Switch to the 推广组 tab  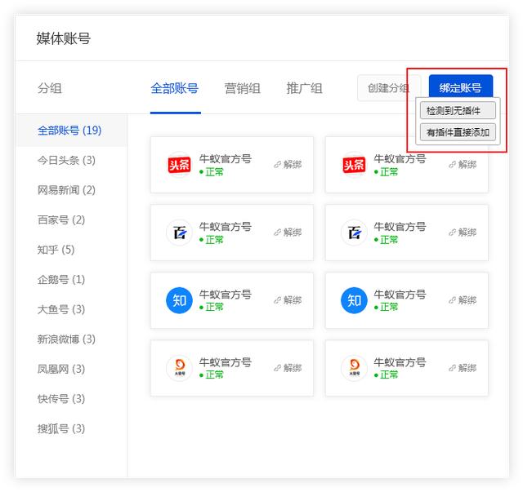point(304,88)
